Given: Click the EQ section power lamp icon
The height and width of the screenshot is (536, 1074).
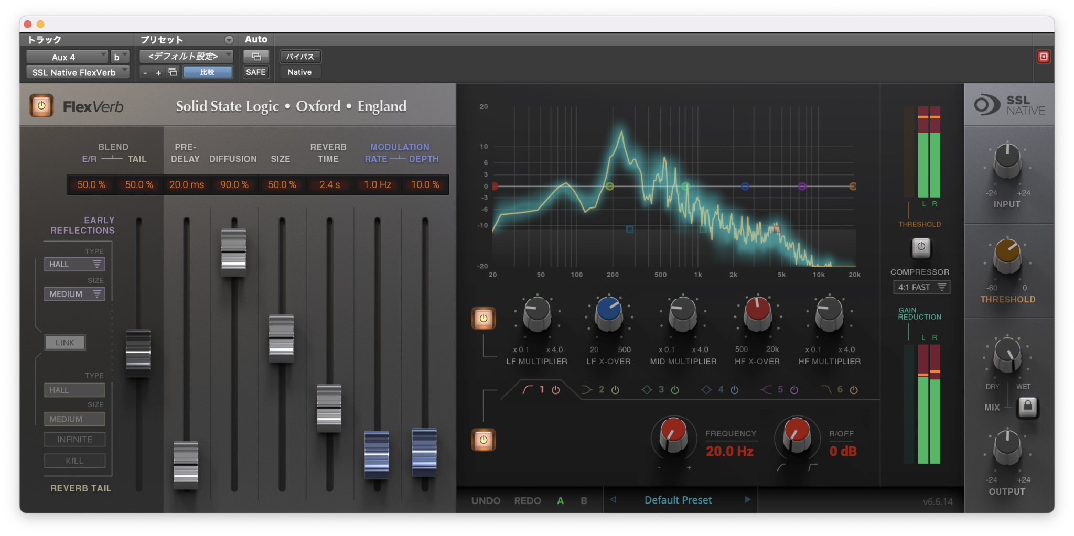Looking at the screenshot, I should 483,318.
